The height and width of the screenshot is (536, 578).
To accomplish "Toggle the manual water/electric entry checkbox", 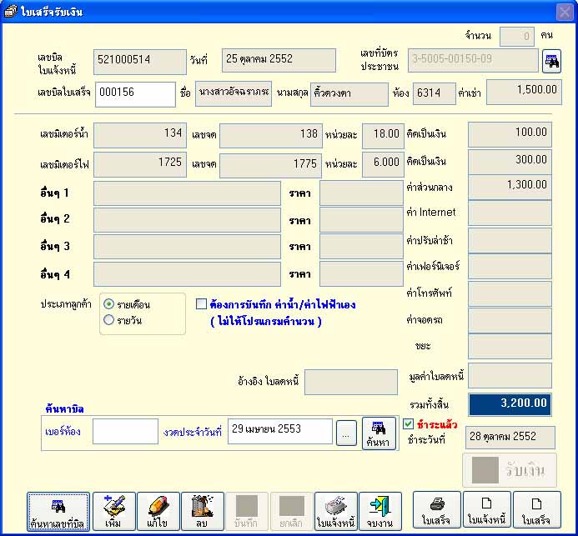I will [x=201, y=304].
